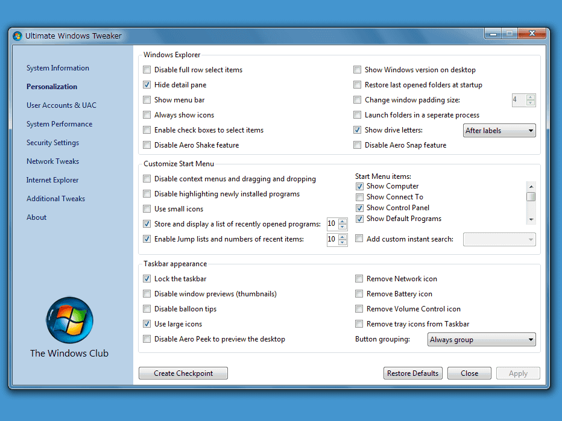The width and height of the screenshot is (562, 421).
Task: Check Remove Network icon
Action: pyautogui.click(x=359, y=278)
